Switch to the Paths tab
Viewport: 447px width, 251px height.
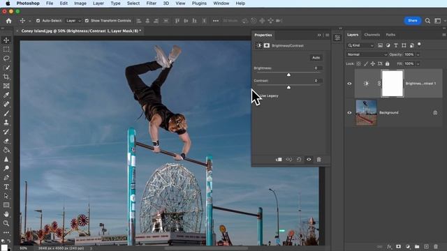pos(390,35)
